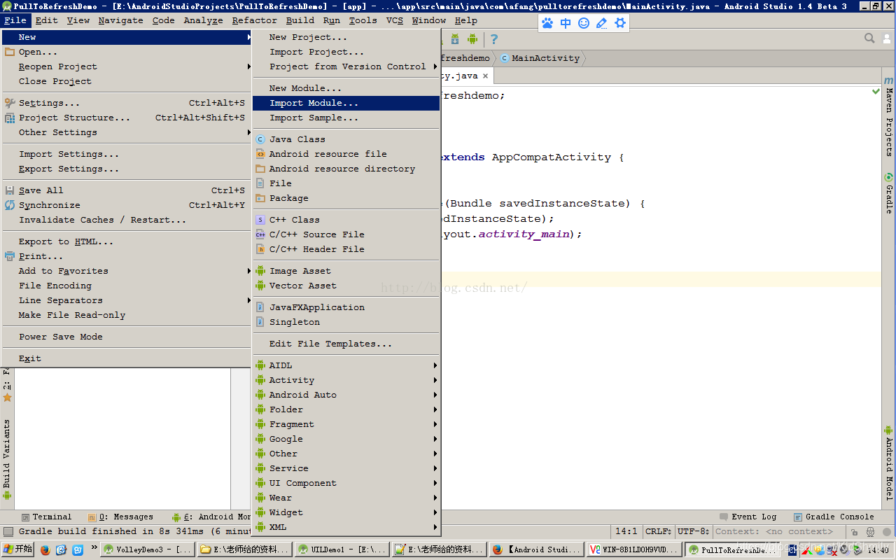The image size is (896, 560).
Task: Choose Android resource directory item
Action: click(346, 169)
